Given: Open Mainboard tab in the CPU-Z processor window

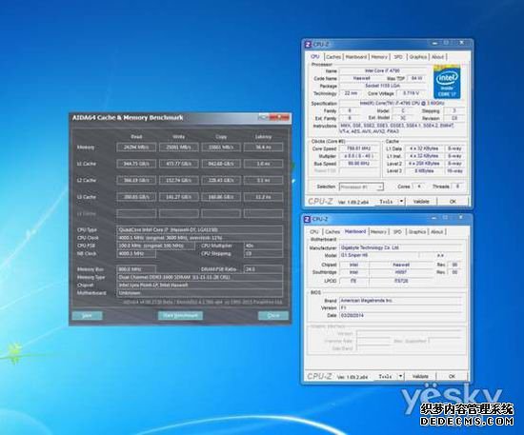Looking at the screenshot, I should pyautogui.click(x=356, y=57).
